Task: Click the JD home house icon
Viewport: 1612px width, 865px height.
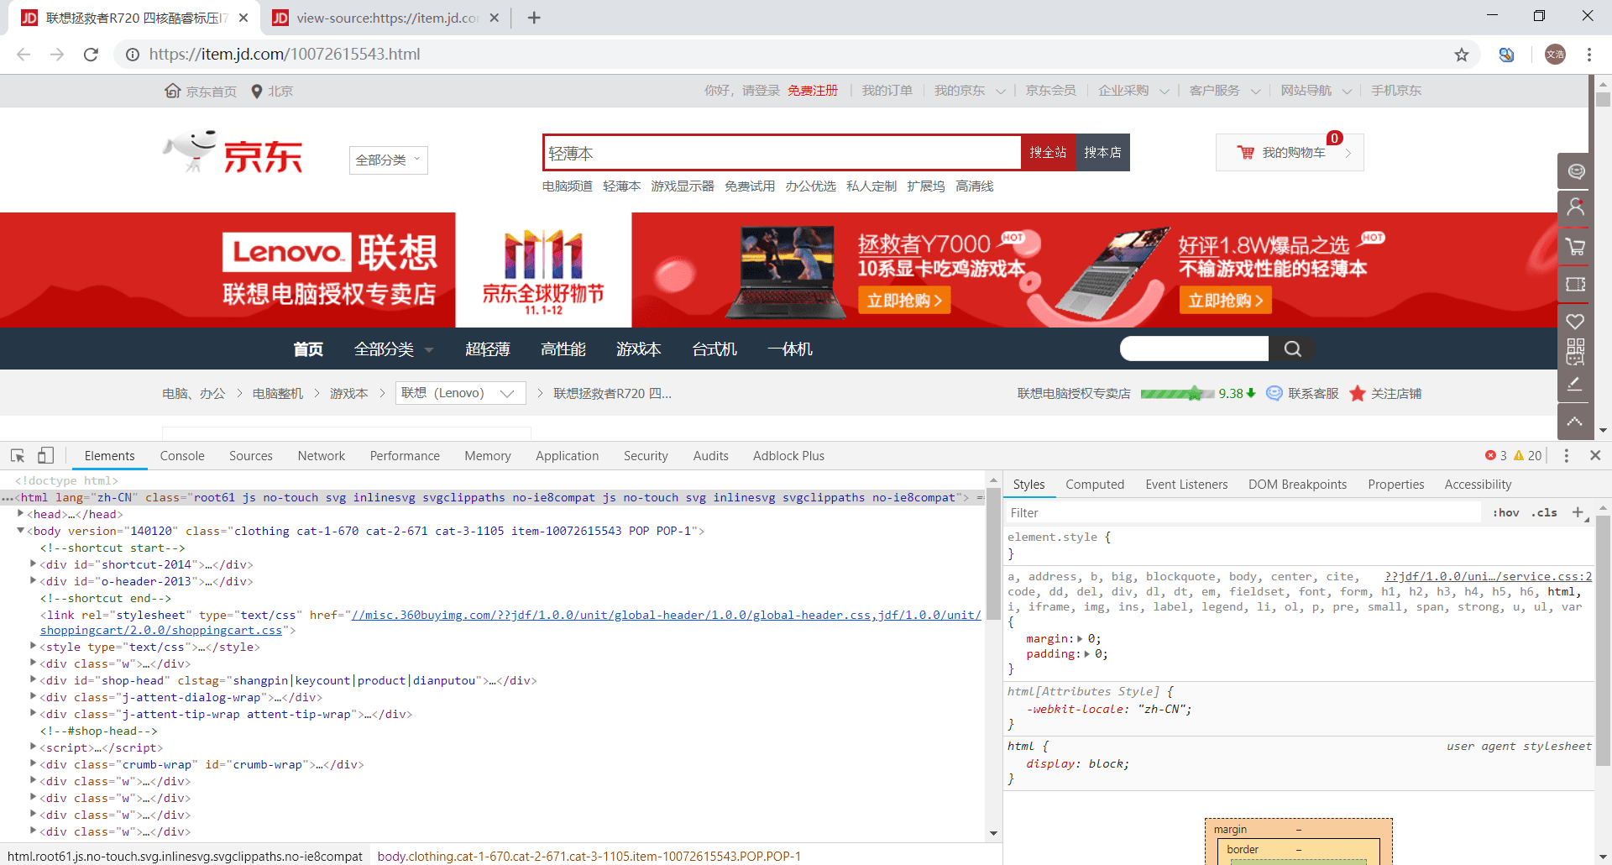Action: click(172, 90)
